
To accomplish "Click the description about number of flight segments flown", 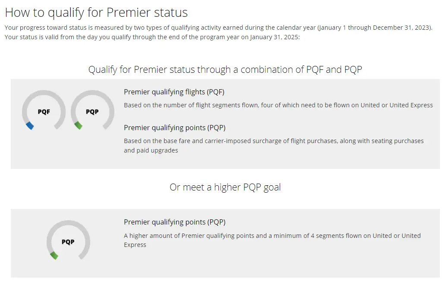I will [x=278, y=105].
